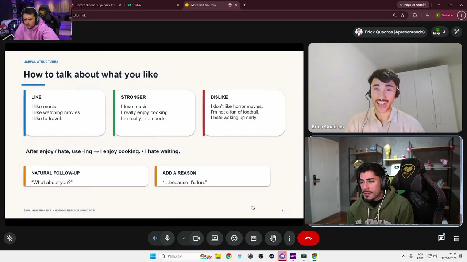This screenshot has width=467, height=262.
Task: Toggle closed captions in Meet
Action: point(254,238)
